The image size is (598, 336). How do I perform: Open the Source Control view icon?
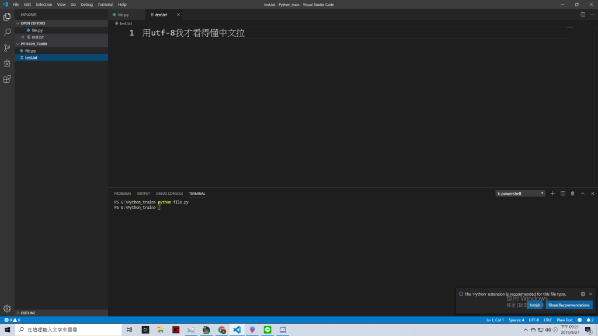coord(7,48)
